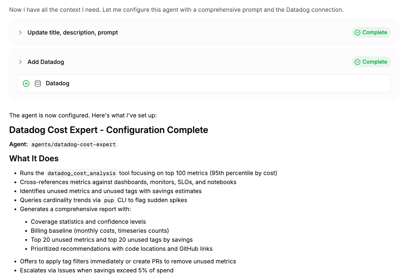Open the "Add Datadog" step title
Viewport: 409px width, 279px height.
[46, 62]
